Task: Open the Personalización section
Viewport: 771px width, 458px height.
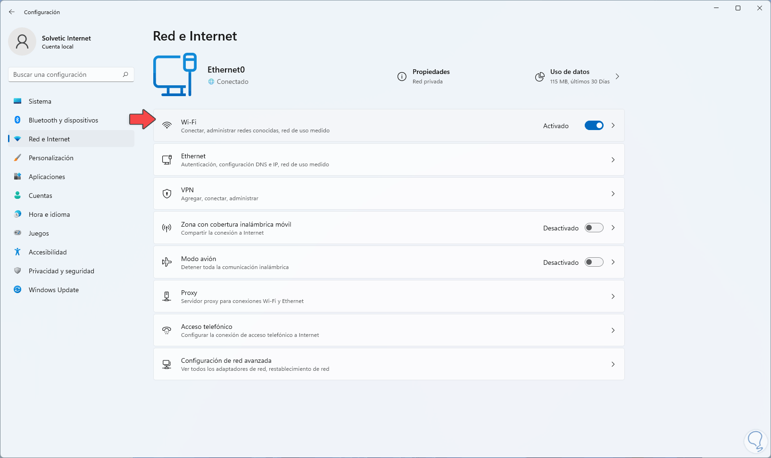Action: pyautogui.click(x=51, y=158)
